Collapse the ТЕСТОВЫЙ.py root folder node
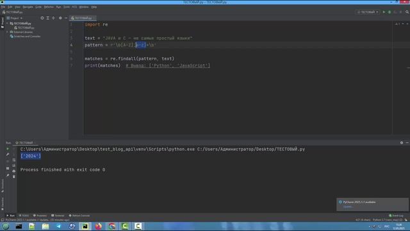The width and height of the screenshot is (410, 231). [7, 23]
